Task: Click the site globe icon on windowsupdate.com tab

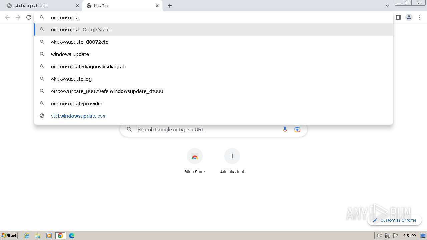Action: point(9,6)
